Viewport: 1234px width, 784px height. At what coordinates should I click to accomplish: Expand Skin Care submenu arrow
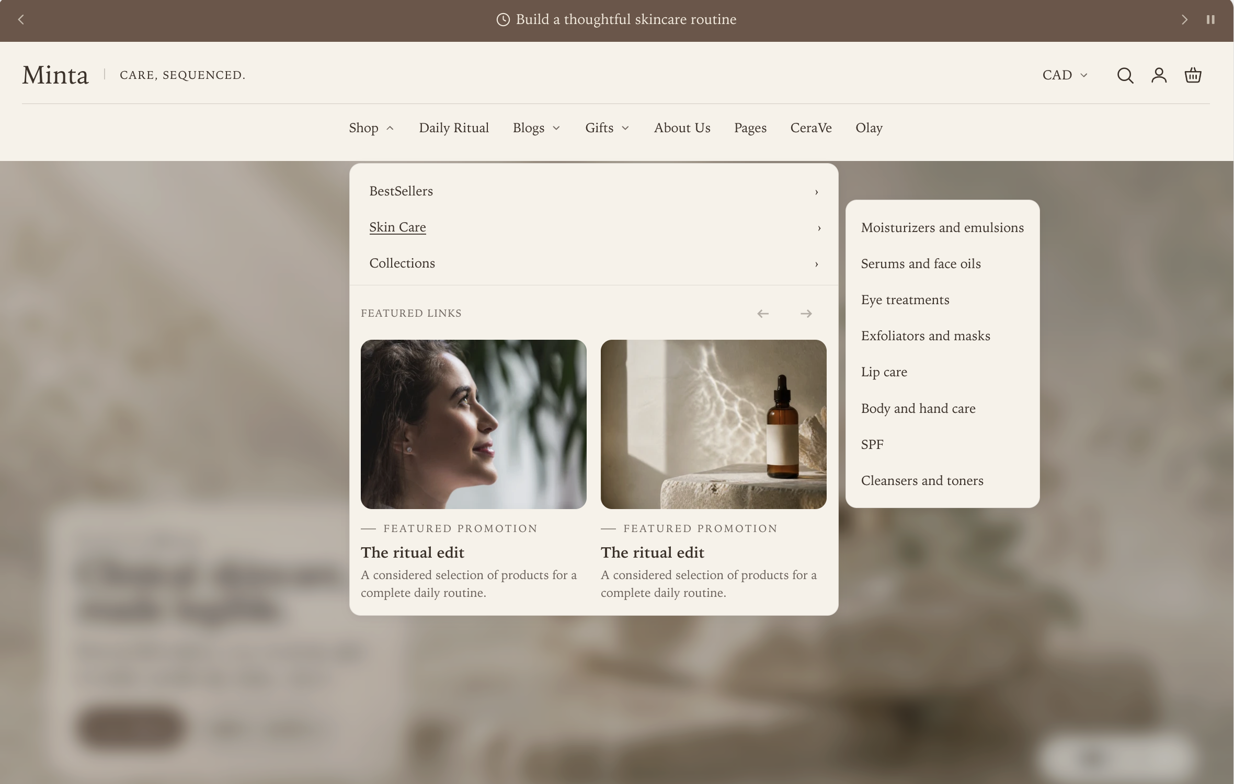tap(819, 228)
